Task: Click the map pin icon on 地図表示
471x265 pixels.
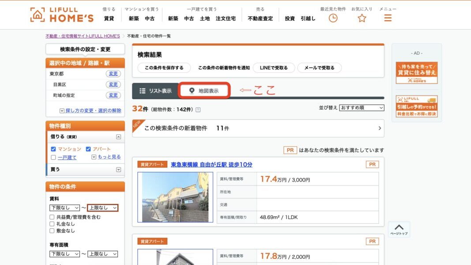Action: pyautogui.click(x=191, y=91)
